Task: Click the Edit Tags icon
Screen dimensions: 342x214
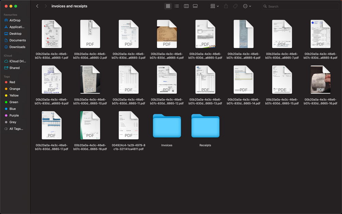Action: (x=235, y=6)
